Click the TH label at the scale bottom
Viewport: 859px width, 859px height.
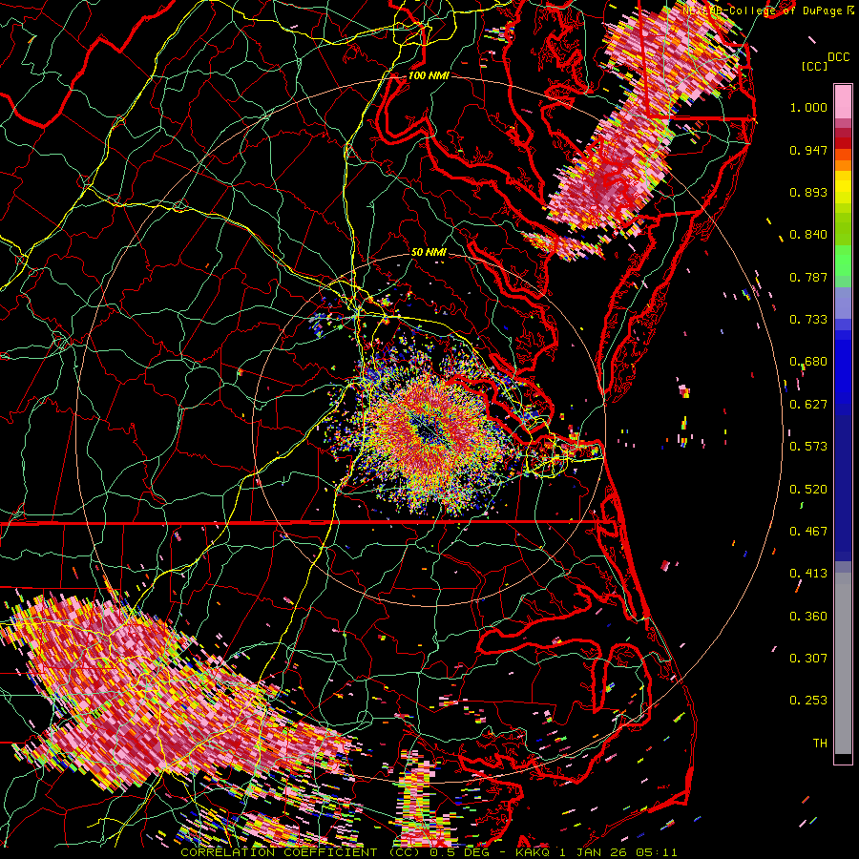[x=820, y=744]
